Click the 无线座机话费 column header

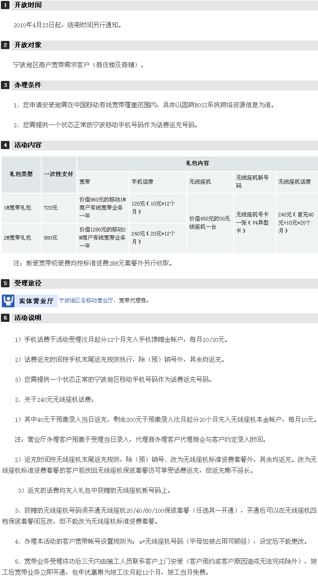[x=294, y=182]
